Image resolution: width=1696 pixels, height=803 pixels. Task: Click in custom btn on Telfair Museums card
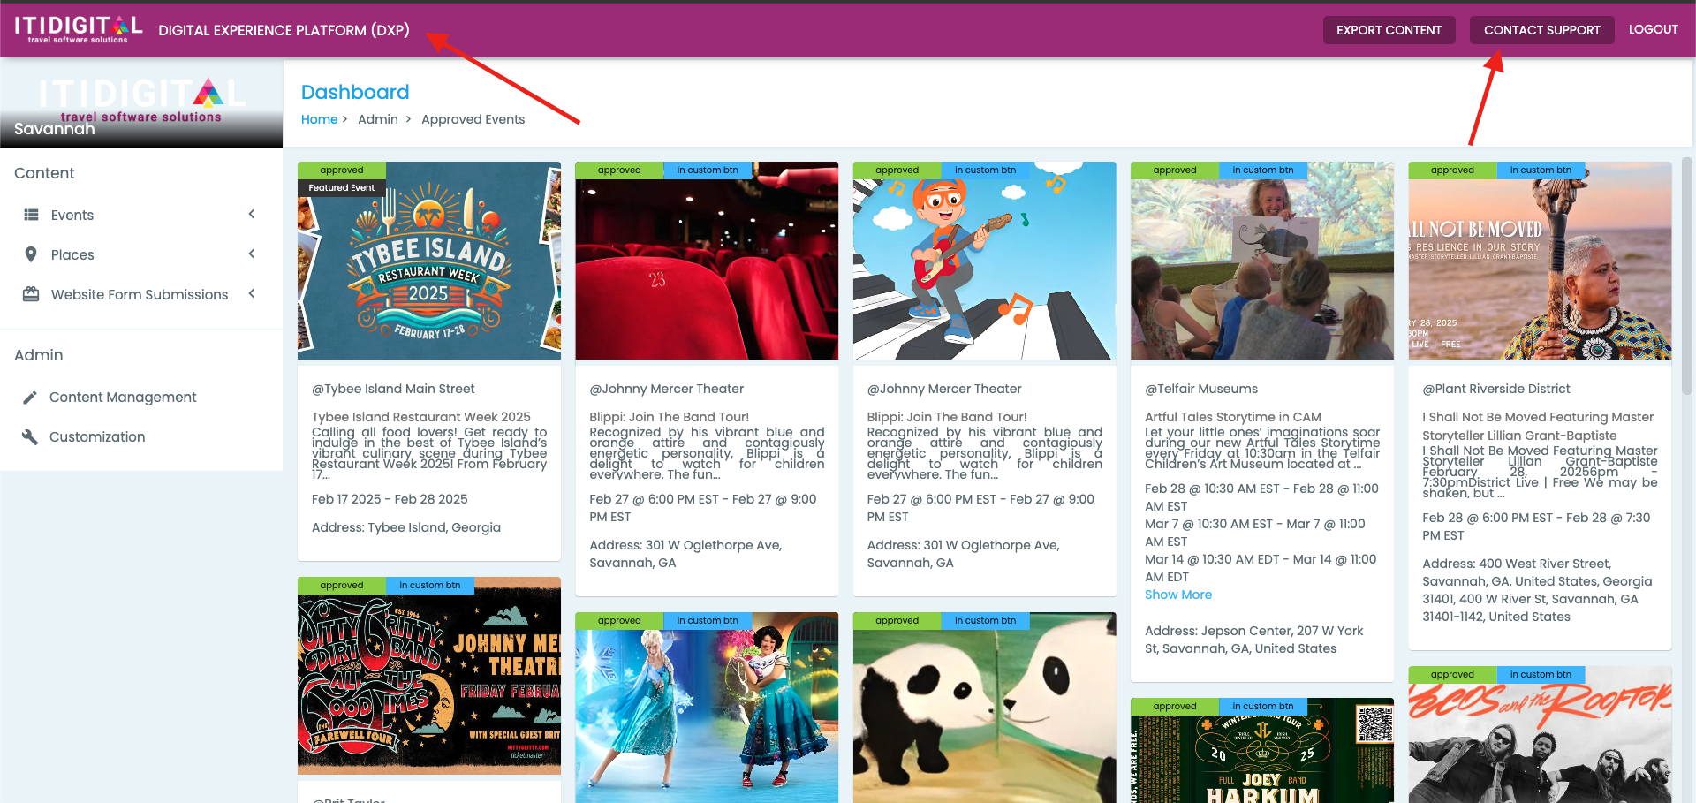coord(1262,170)
